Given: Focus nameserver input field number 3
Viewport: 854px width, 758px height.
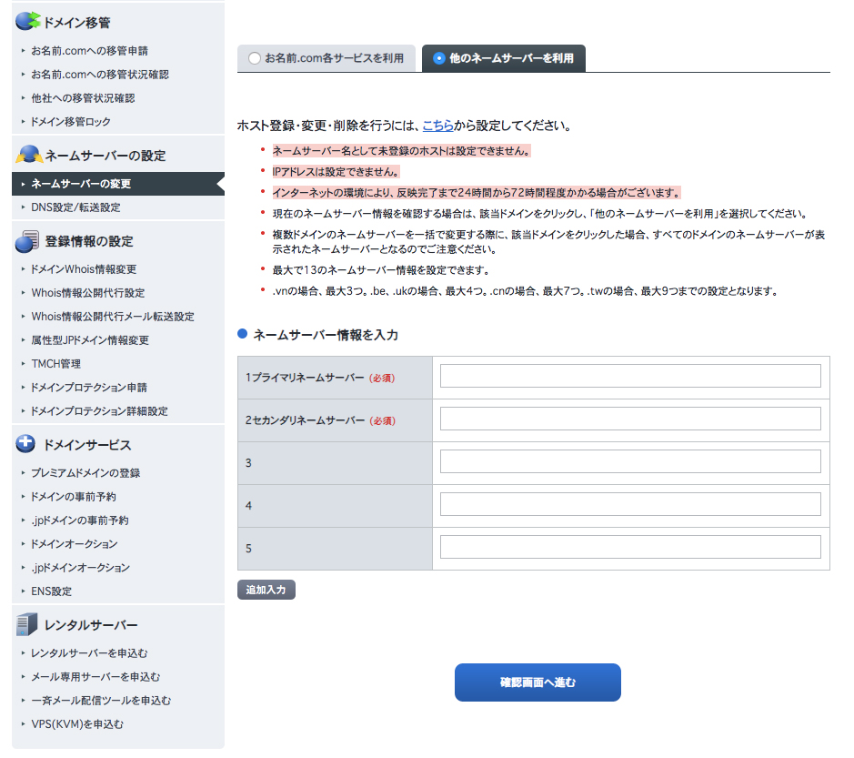Looking at the screenshot, I should 630,461.
